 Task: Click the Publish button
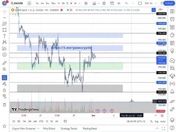[169, 3]
